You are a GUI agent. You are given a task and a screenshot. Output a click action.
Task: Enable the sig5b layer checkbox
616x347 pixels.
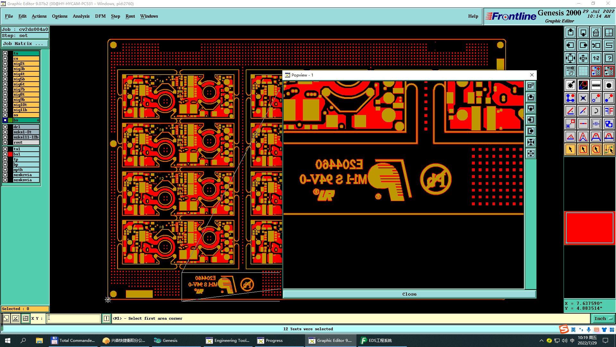(5, 79)
